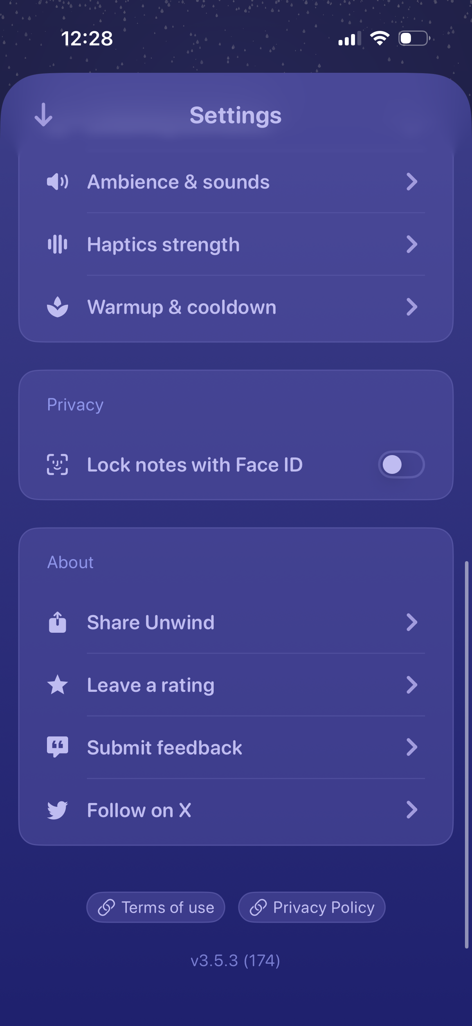Expand Ambience & sounds via its chevron

tap(412, 182)
